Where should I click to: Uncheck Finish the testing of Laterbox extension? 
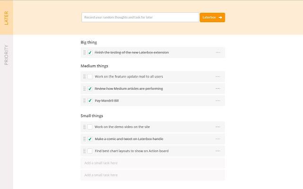90,52
